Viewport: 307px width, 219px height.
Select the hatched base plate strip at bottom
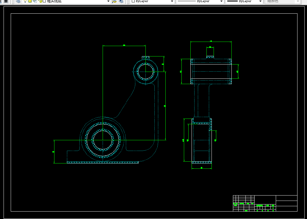click(103, 162)
